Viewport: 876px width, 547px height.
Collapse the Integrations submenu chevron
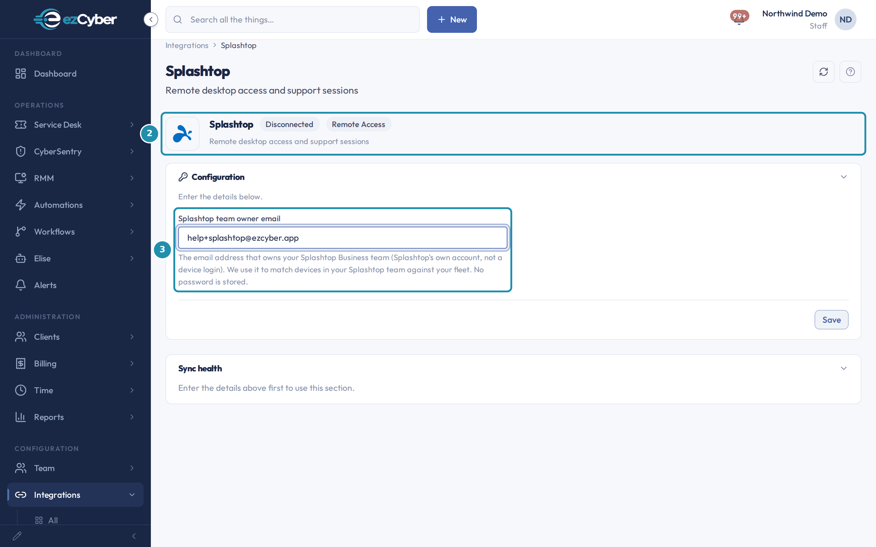132,495
